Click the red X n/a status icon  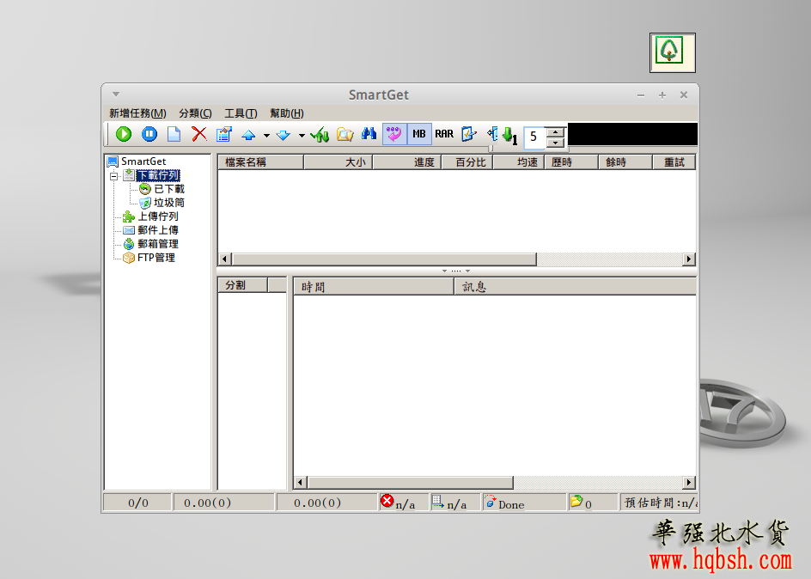[x=387, y=501]
